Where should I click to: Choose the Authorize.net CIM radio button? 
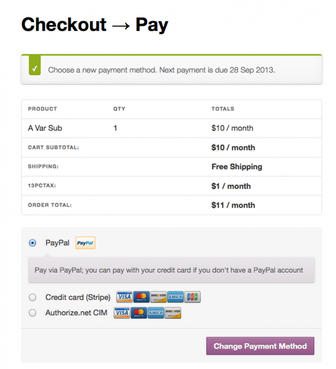point(33,313)
